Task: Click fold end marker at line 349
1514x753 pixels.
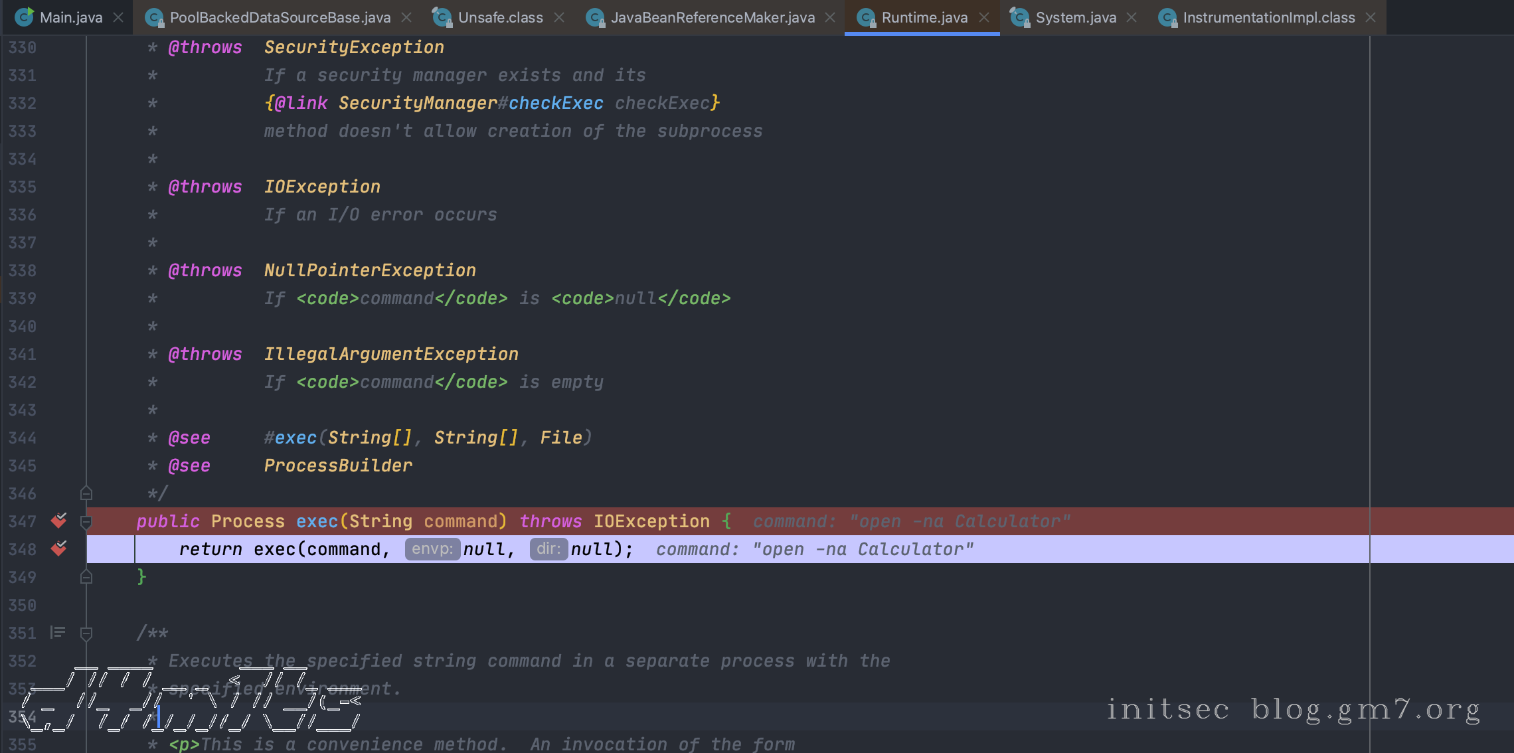Action: (x=86, y=577)
